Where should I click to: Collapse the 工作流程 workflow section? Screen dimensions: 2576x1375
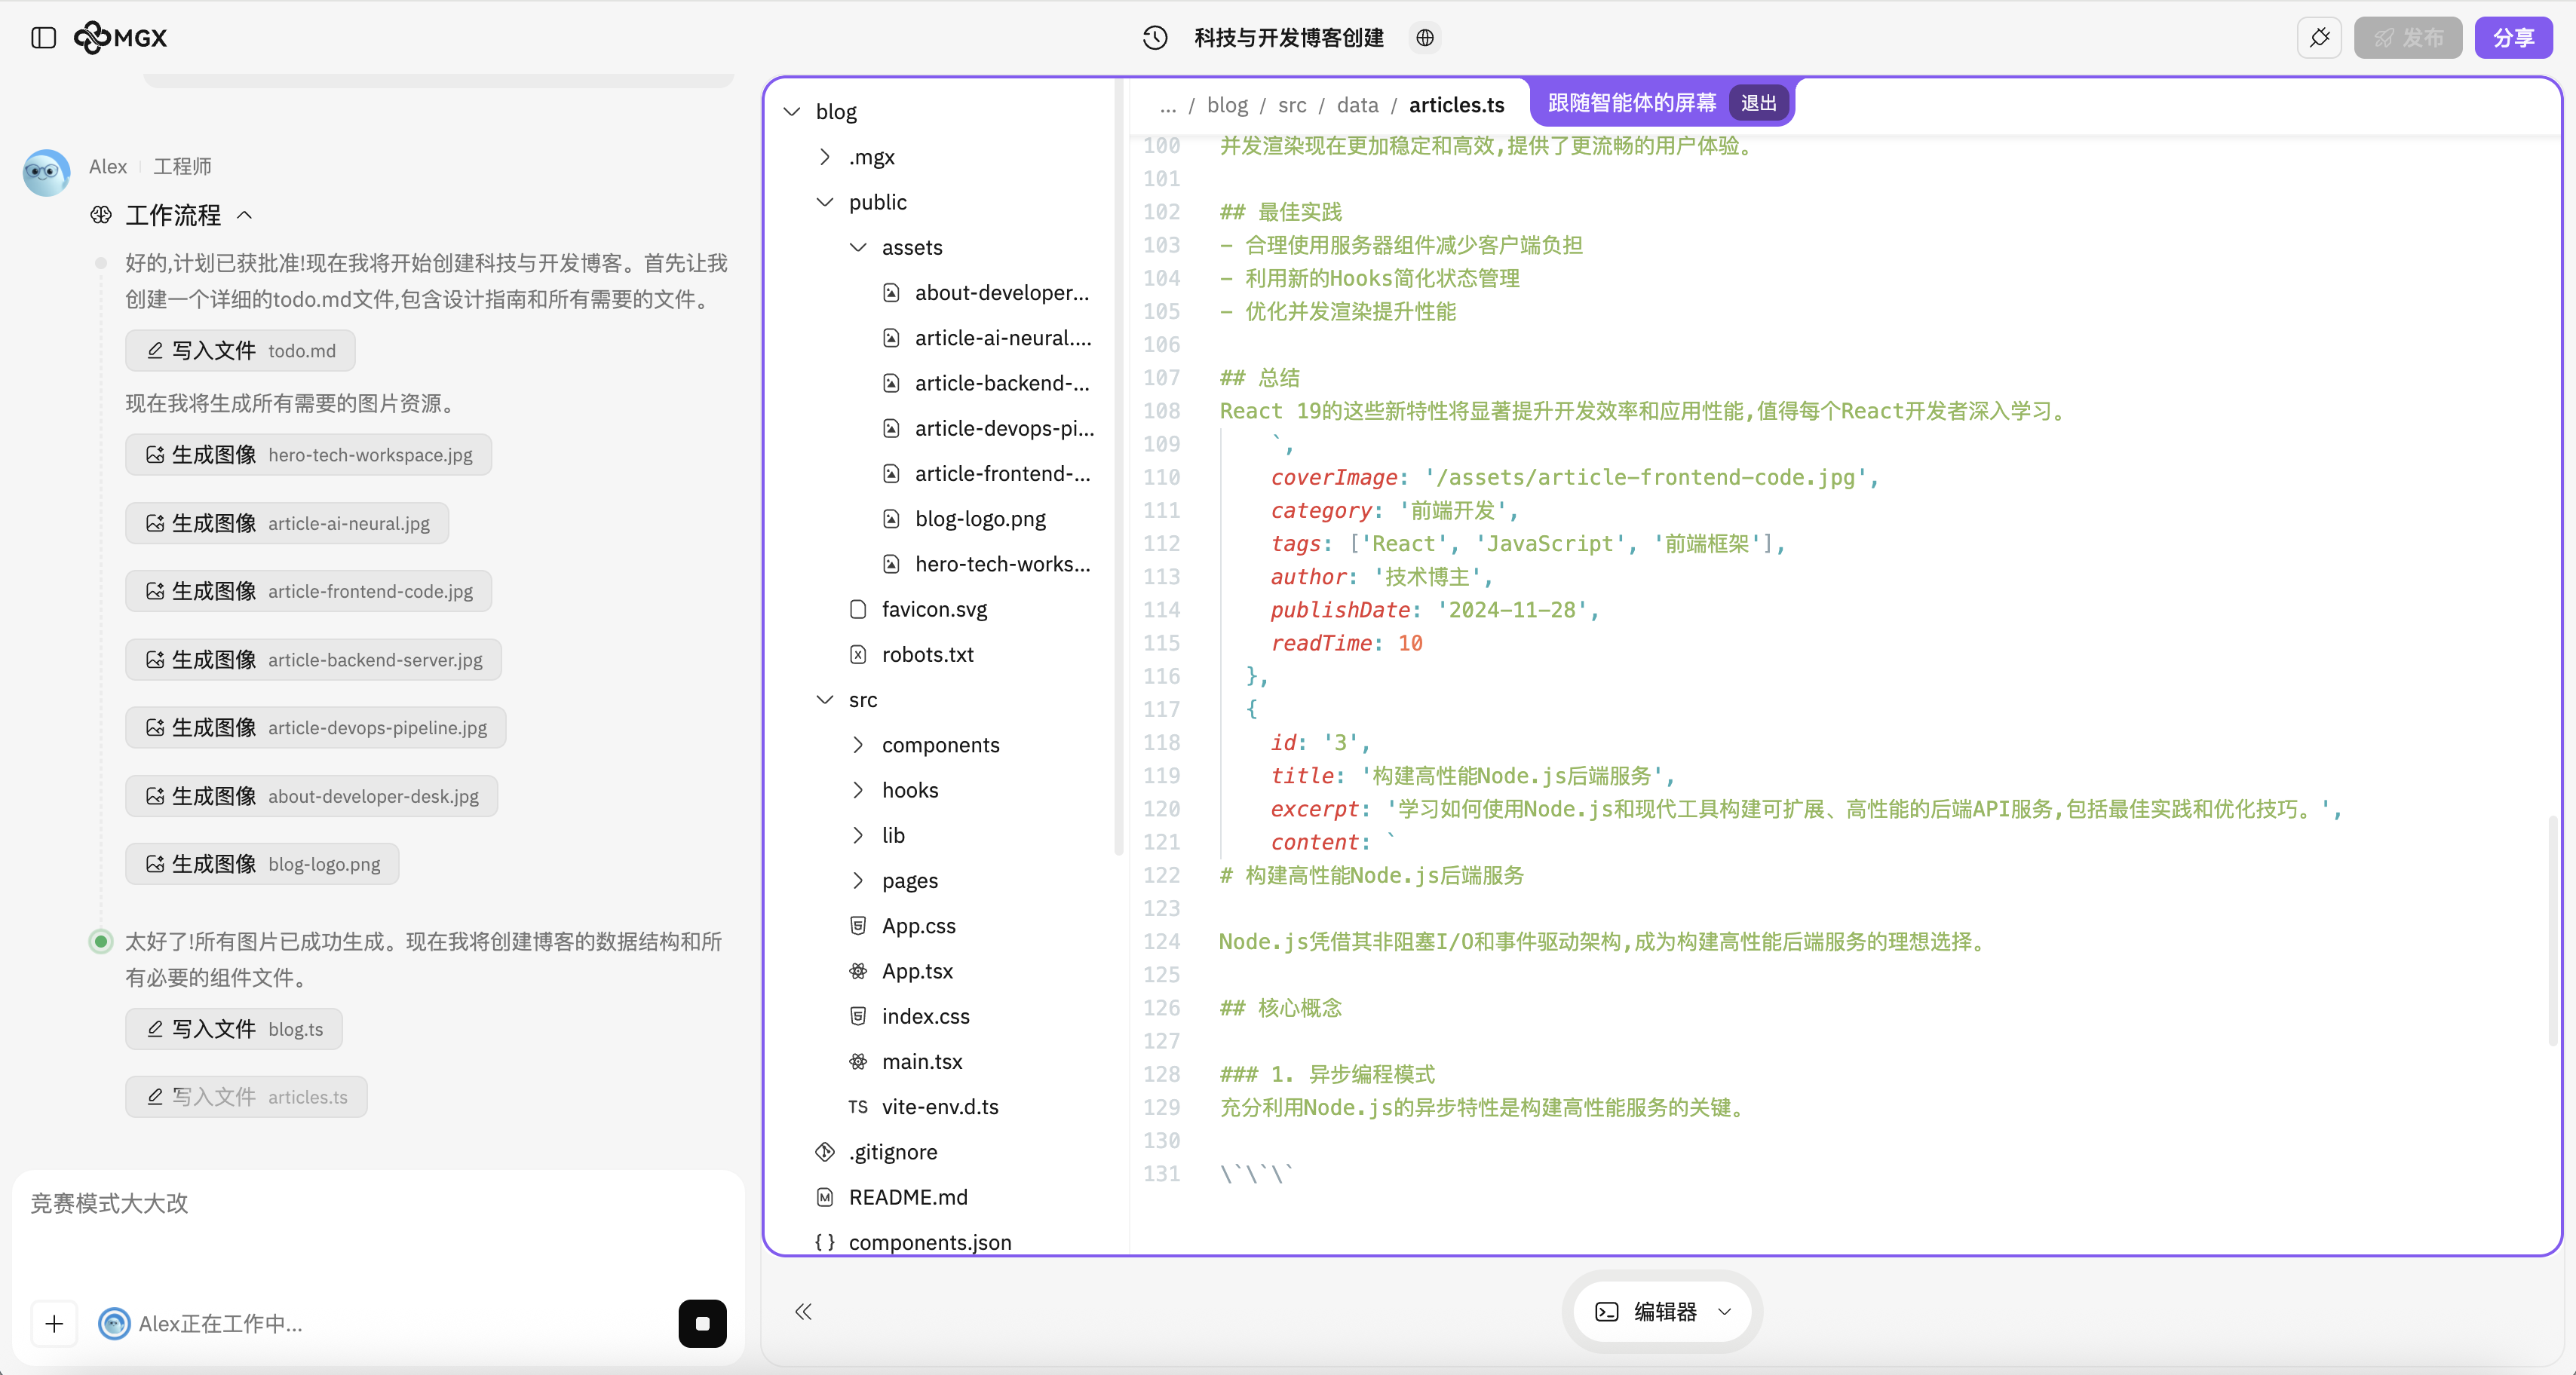[x=245, y=215]
